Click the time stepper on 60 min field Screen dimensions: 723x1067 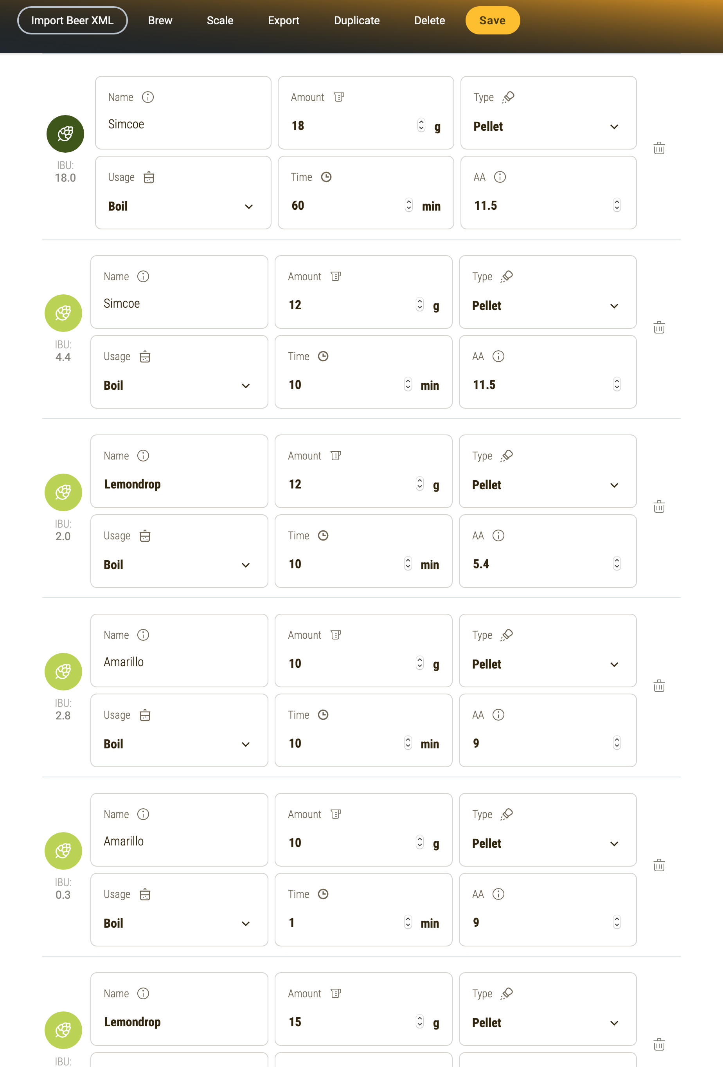(x=408, y=205)
